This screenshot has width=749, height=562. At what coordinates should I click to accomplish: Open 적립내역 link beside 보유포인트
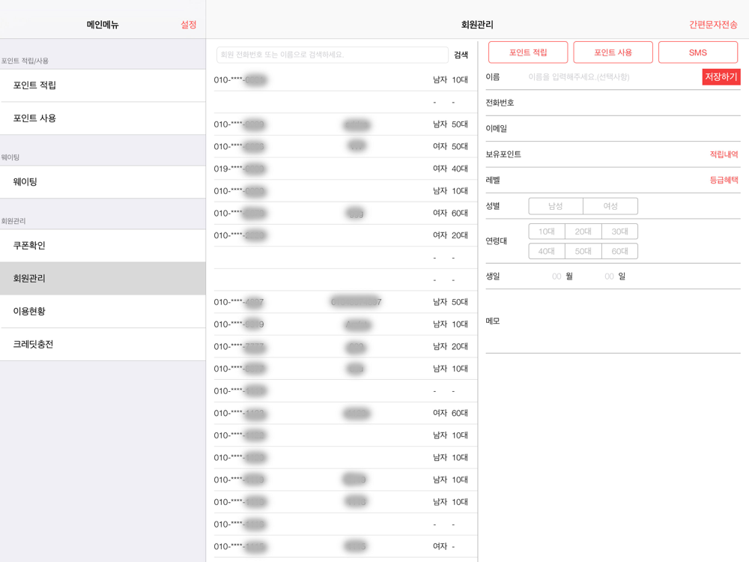(x=724, y=154)
